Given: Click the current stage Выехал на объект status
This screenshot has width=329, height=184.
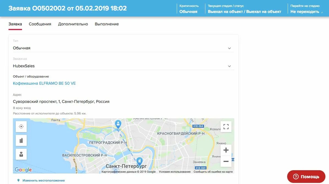Looking at the screenshot, I should click(x=244, y=12).
